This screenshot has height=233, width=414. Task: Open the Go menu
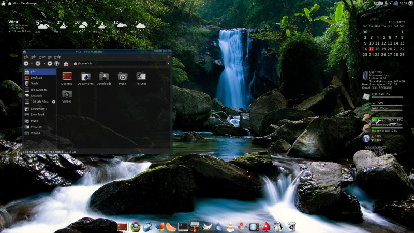coord(50,57)
